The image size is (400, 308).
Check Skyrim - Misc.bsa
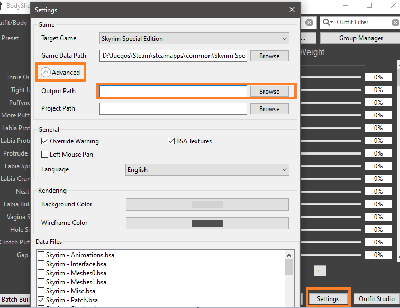click(41, 291)
